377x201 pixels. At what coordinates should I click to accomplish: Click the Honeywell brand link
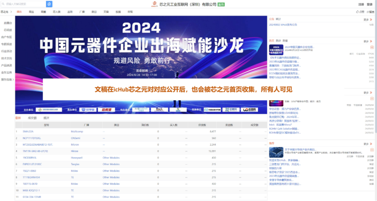[x=77, y=158]
